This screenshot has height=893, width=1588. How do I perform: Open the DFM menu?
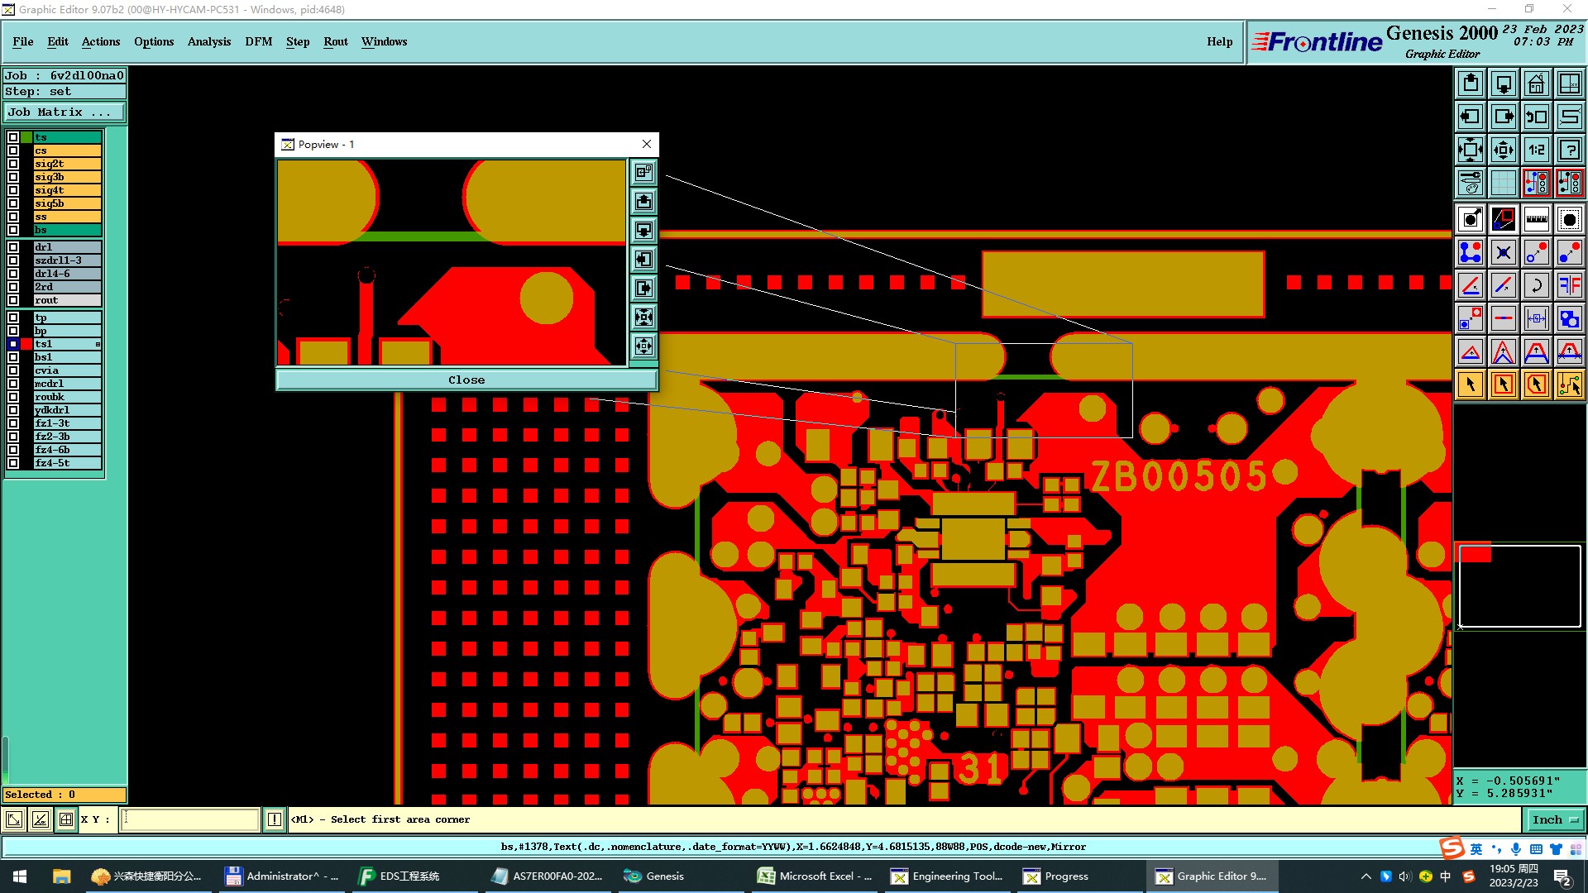point(258,41)
